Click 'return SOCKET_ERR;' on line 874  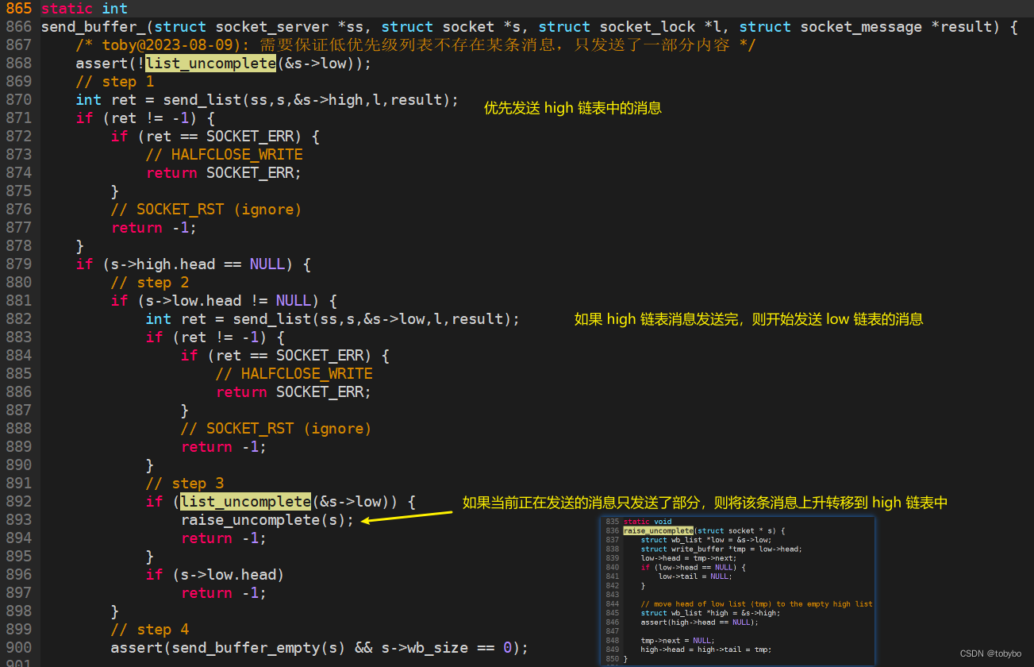click(224, 173)
